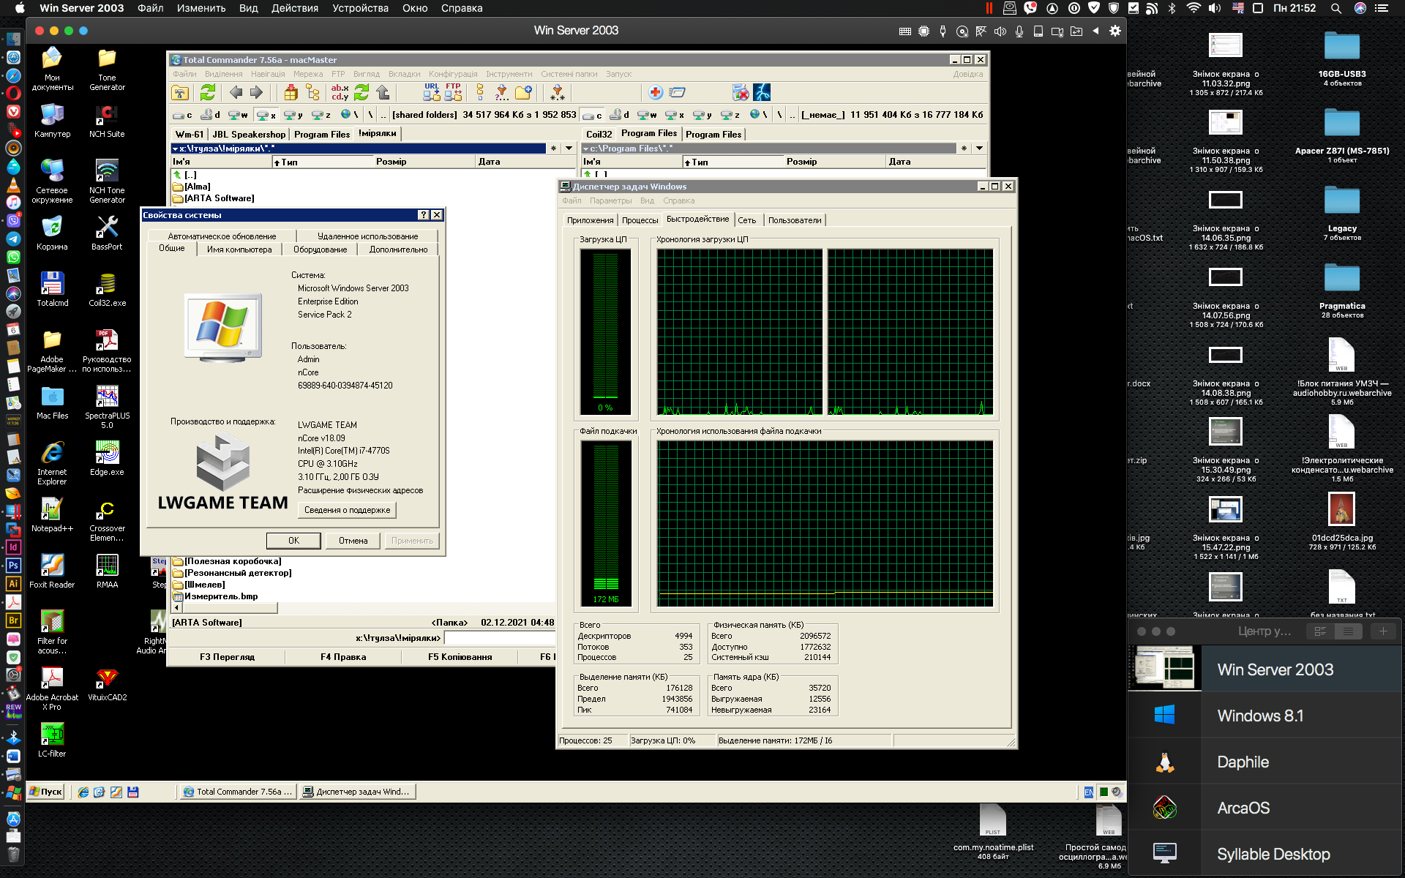This screenshot has width=1405, height=878.
Task: Select the SpectraPLUS 5.0 desktop icon
Action: pos(108,406)
